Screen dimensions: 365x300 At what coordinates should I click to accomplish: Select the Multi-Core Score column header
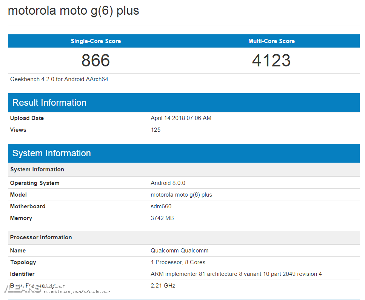click(271, 41)
